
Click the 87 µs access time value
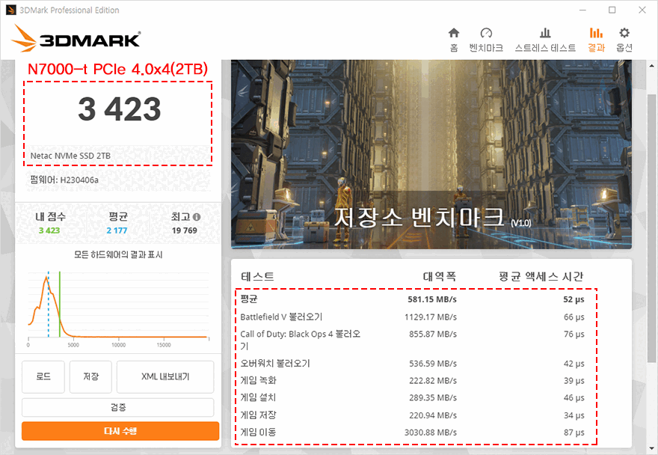tap(574, 433)
